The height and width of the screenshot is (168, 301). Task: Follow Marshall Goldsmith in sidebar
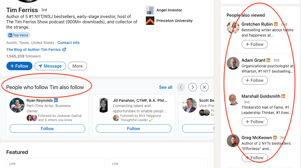[254, 122]
